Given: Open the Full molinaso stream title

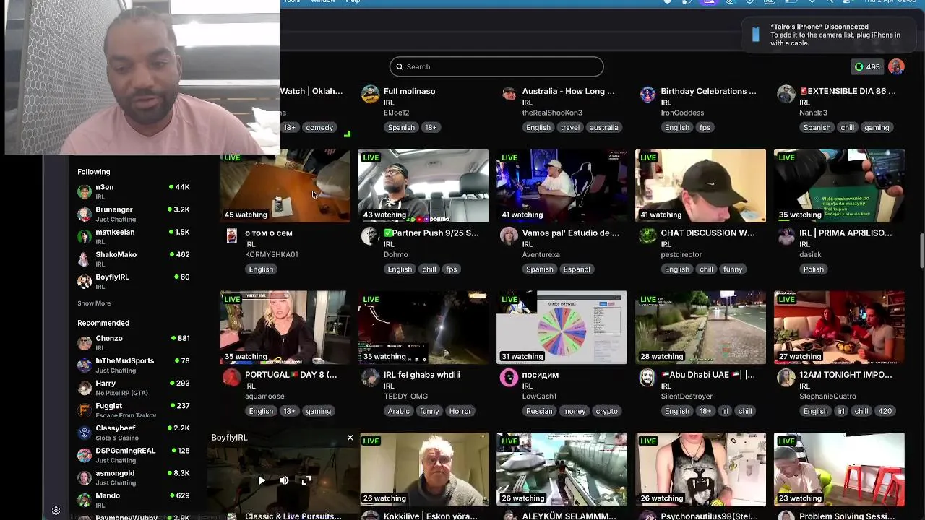Looking at the screenshot, I should 410,91.
